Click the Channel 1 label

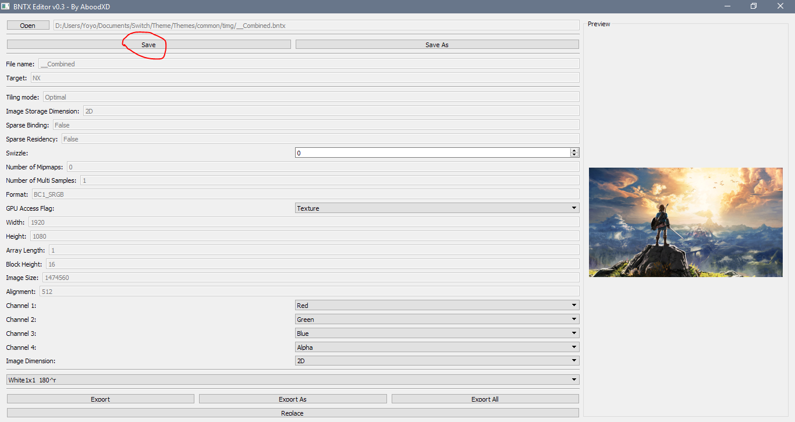point(21,306)
